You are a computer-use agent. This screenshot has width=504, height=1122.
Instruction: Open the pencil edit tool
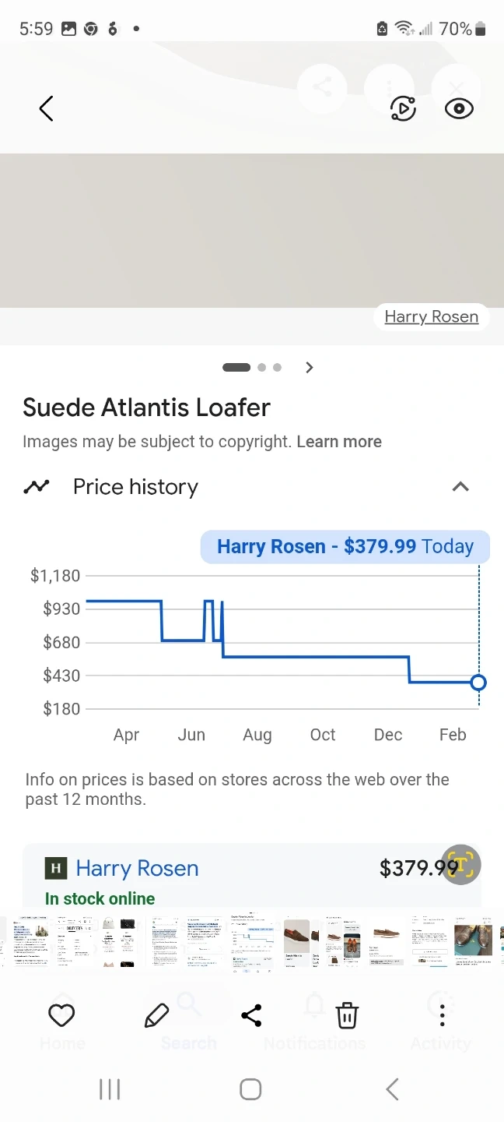coord(156,1015)
